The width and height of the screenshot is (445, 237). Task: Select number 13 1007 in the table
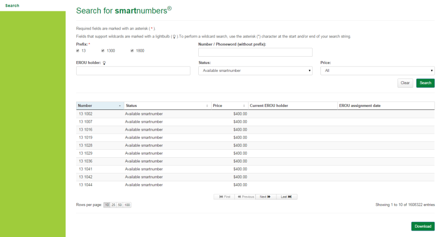[86, 122]
